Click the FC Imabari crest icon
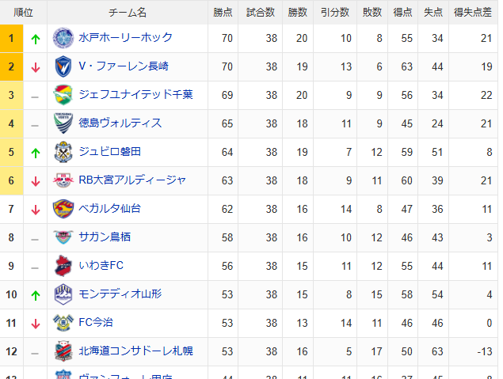Viewport: 503px width, 379px height. tap(63, 323)
